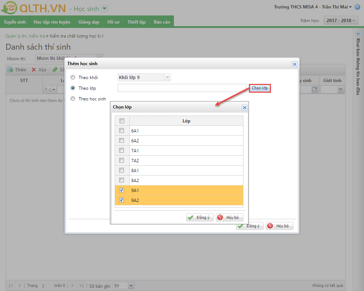
Task: Uncheck the box for class 9A1
Action: pyautogui.click(x=121, y=190)
